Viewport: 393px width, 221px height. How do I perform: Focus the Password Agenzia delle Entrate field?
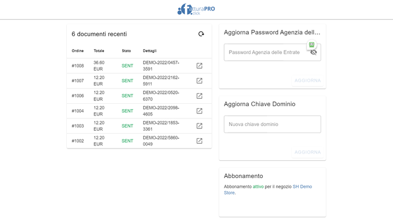[x=272, y=52]
